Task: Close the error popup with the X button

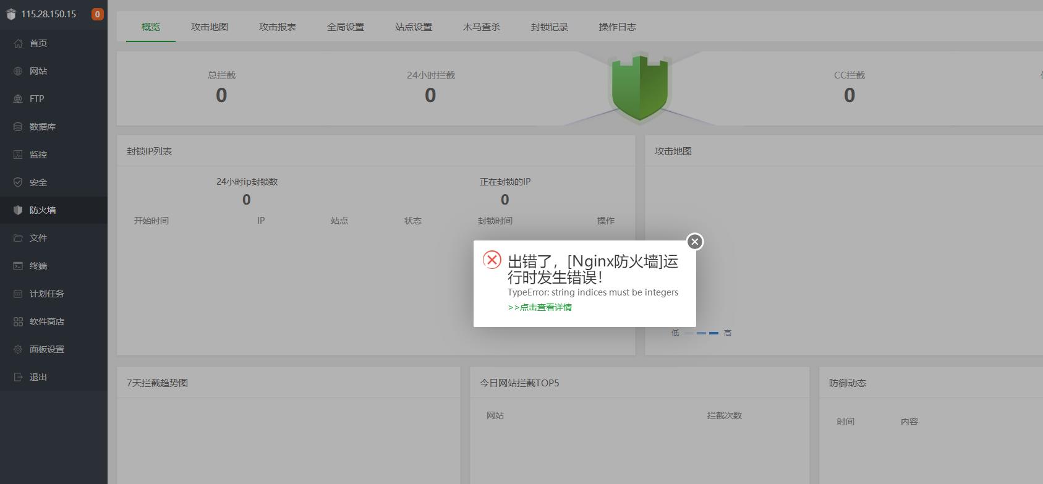Action: coord(695,242)
